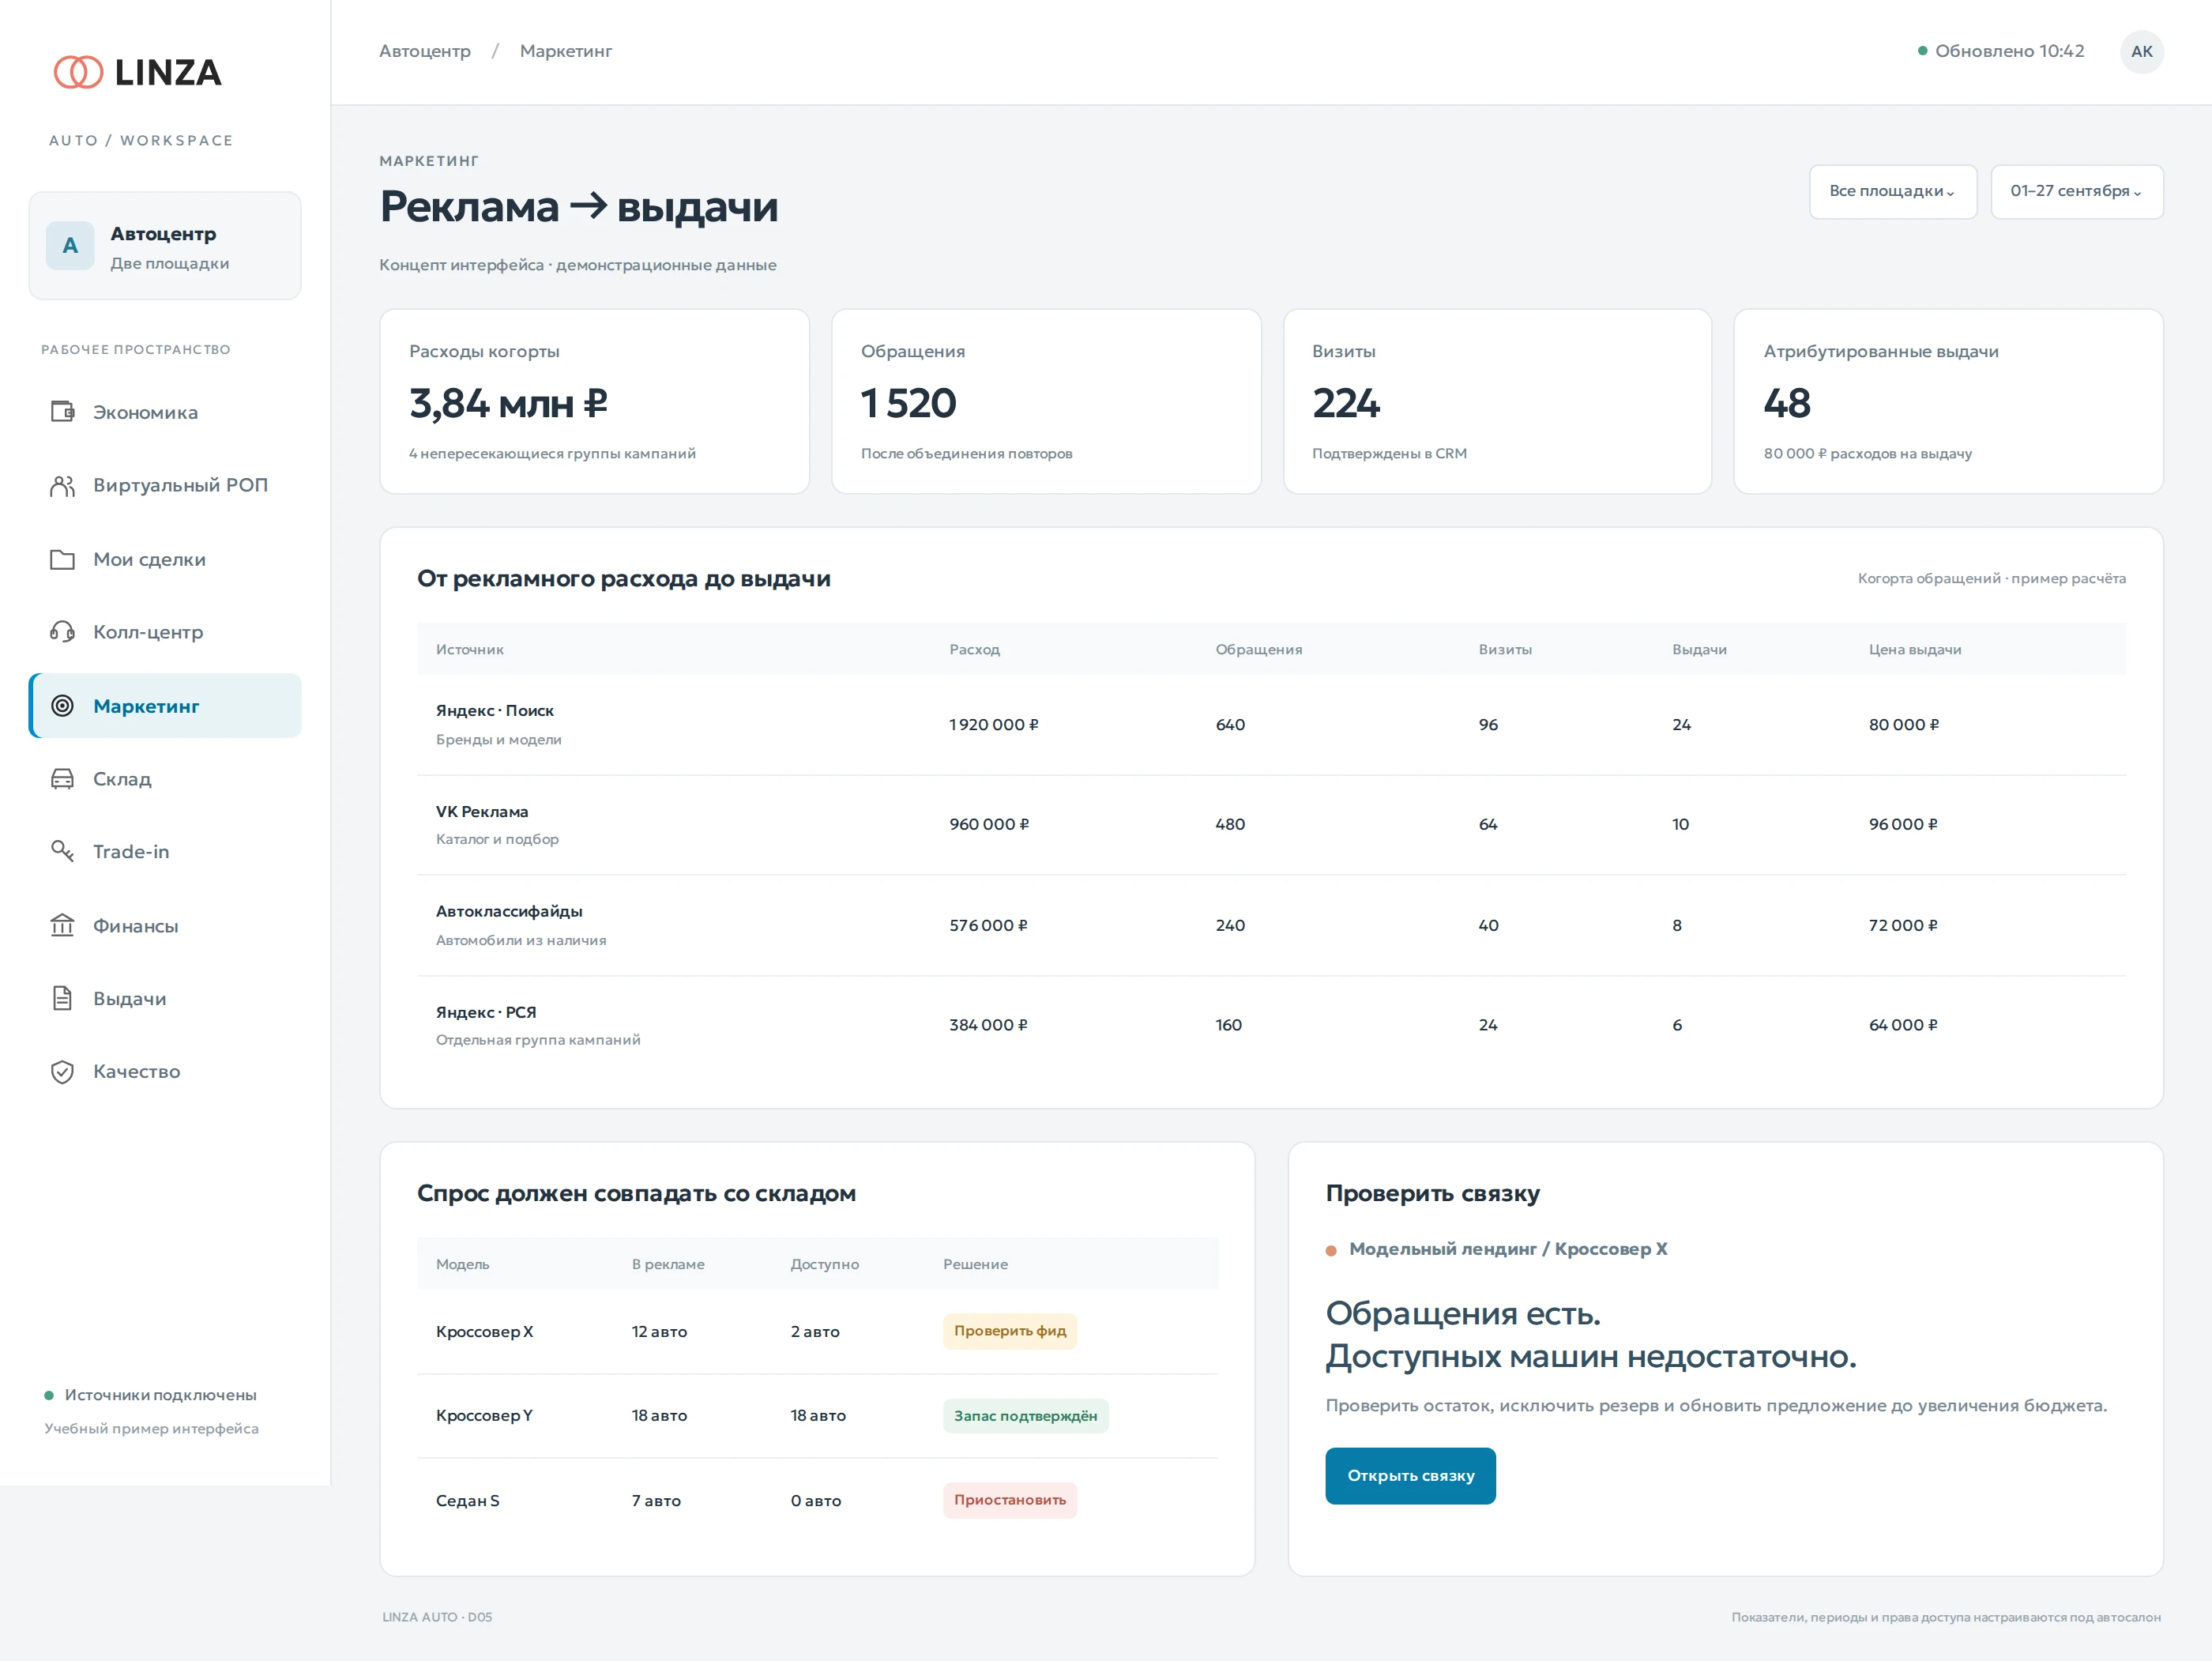Viewport: 2212px width, 1661px height.
Task: Click the Цена выдачи column header
Action: 1914,650
